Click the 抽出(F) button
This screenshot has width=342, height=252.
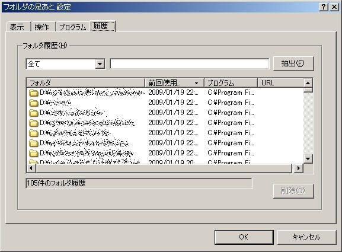click(x=293, y=63)
